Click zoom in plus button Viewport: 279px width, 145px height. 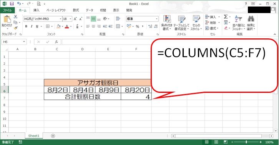(x=261, y=142)
